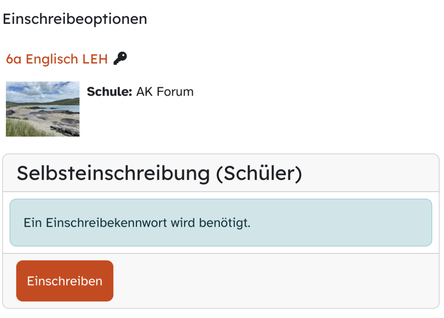Screen dimensions: 444x318
Task: Open the coastal landscape course picture
Action: [x=43, y=109]
